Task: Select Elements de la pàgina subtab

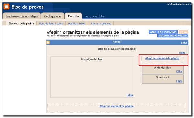Action: (21, 23)
